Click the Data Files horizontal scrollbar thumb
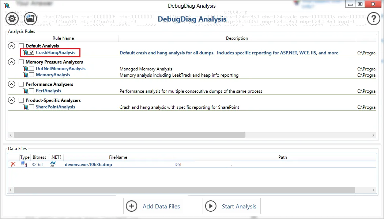Viewport: 384px width, 219px height. (184, 190)
